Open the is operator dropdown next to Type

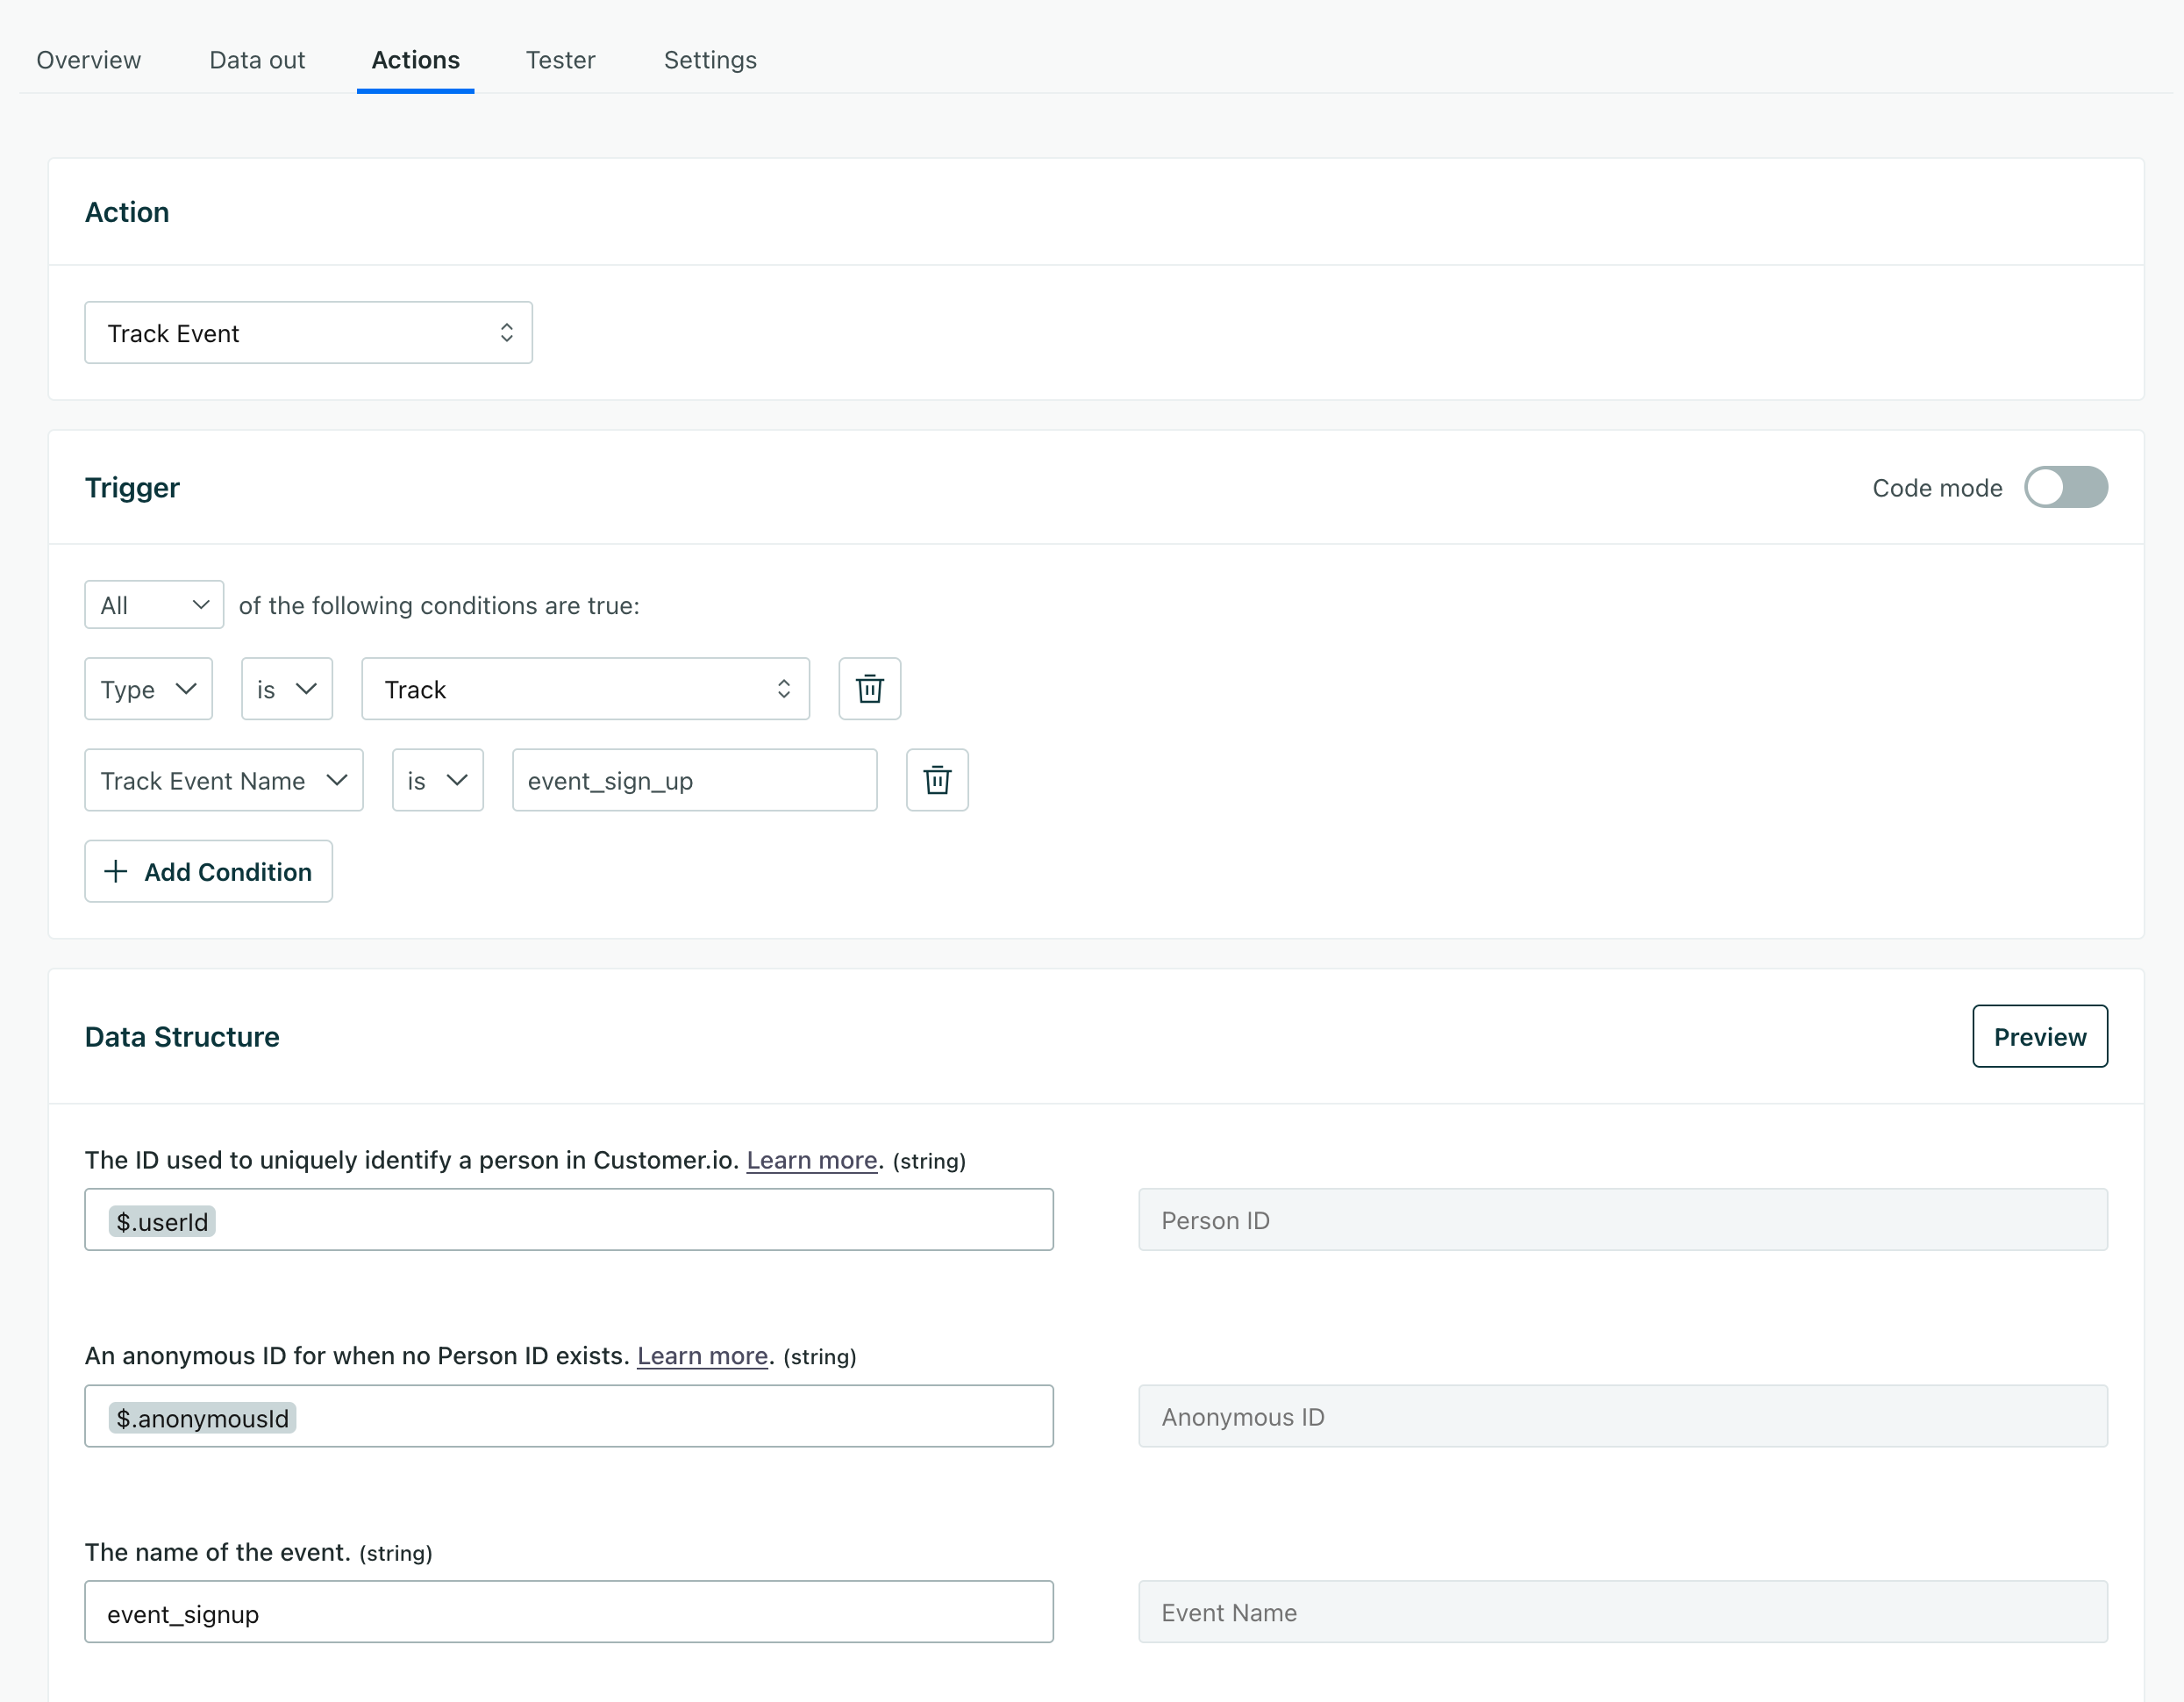click(x=286, y=688)
